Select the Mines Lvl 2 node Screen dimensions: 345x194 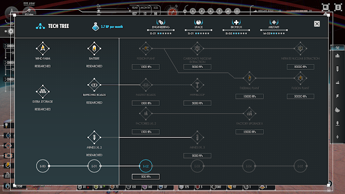coord(94,137)
